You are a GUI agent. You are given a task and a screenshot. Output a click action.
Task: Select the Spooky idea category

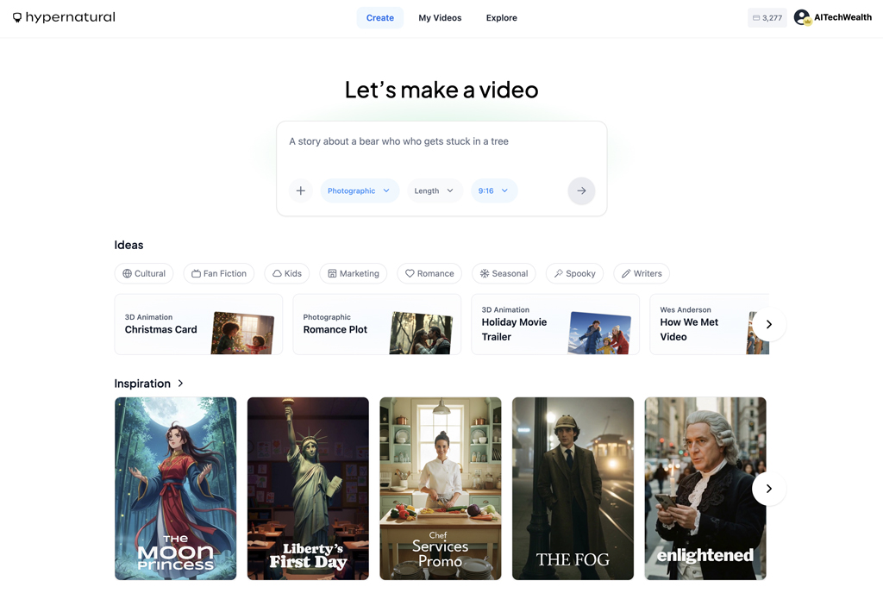(574, 273)
